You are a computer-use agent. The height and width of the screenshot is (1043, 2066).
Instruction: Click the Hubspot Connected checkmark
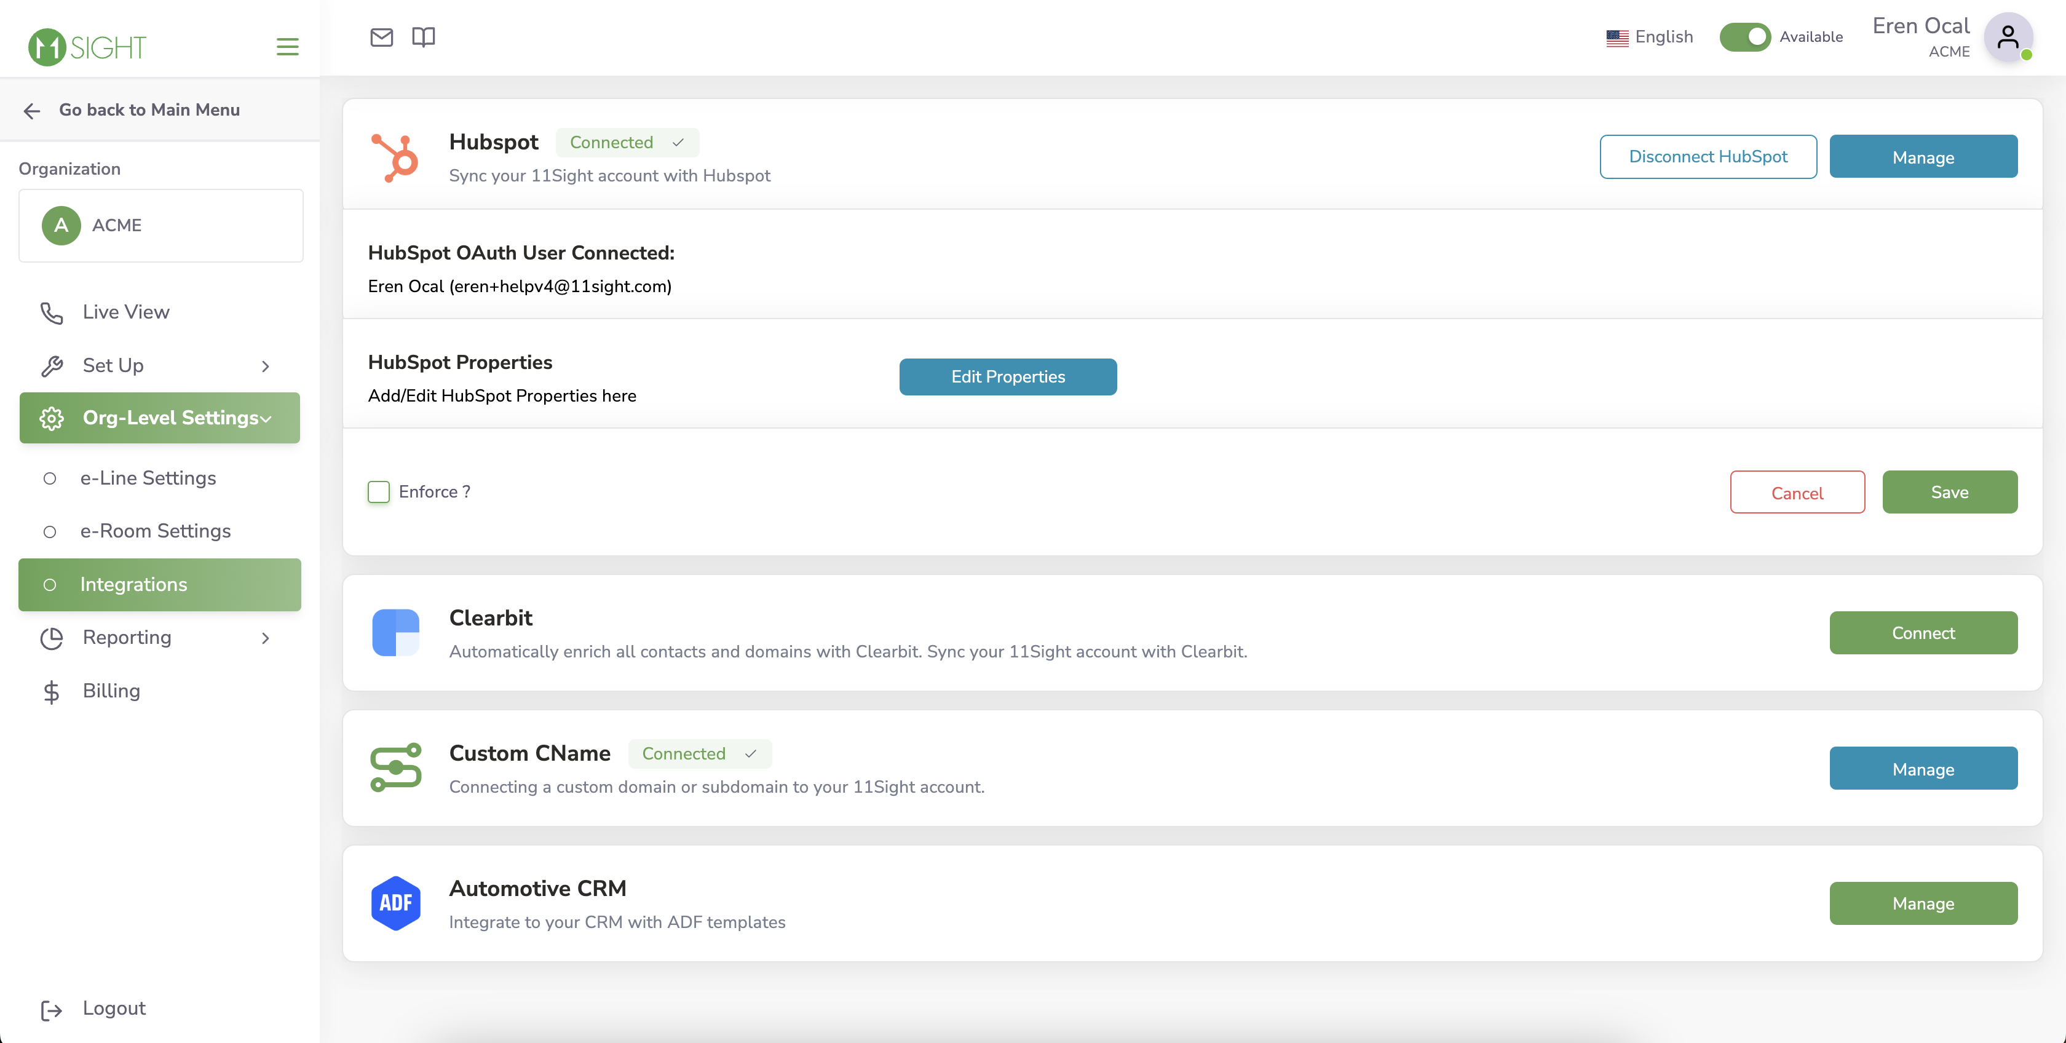pos(678,143)
